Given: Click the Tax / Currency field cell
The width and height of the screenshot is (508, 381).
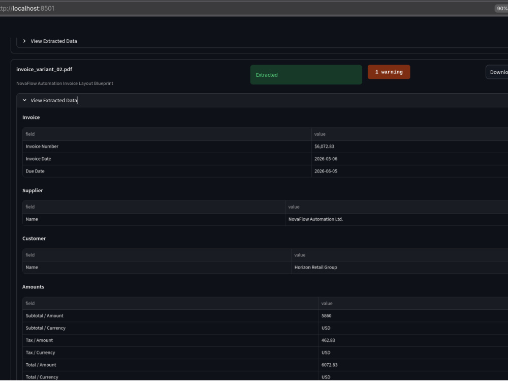Looking at the screenshot, I should pyautogui.click(x=170, y=353).
